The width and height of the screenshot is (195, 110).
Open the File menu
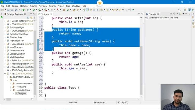(2, 6)
